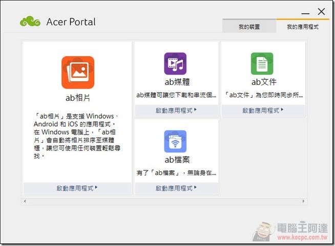
Task: Click the ab檔案 title text
Action: (177, 160)
